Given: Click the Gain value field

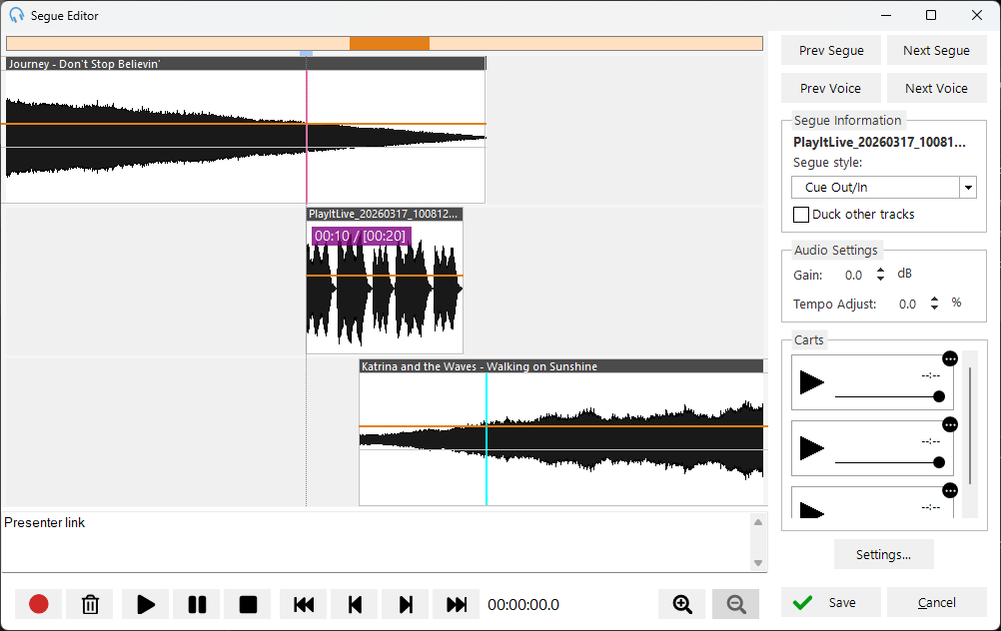Looking at the screenshot, I should point(853,275).
